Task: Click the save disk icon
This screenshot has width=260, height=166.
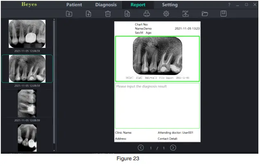Action: click(224, 14)
